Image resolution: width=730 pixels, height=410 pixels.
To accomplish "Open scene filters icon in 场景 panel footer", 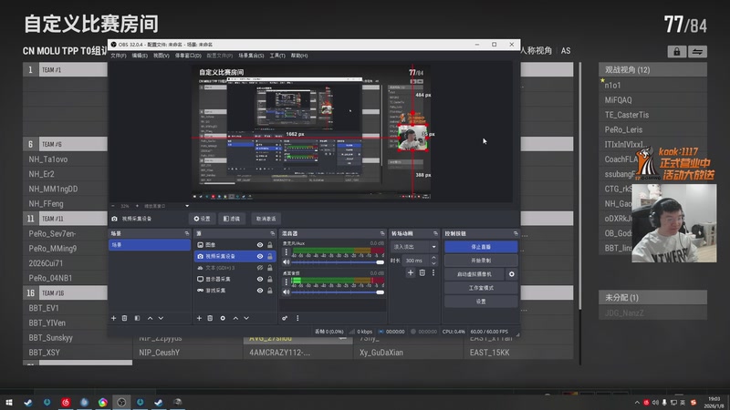I will [x=137, y=318].
